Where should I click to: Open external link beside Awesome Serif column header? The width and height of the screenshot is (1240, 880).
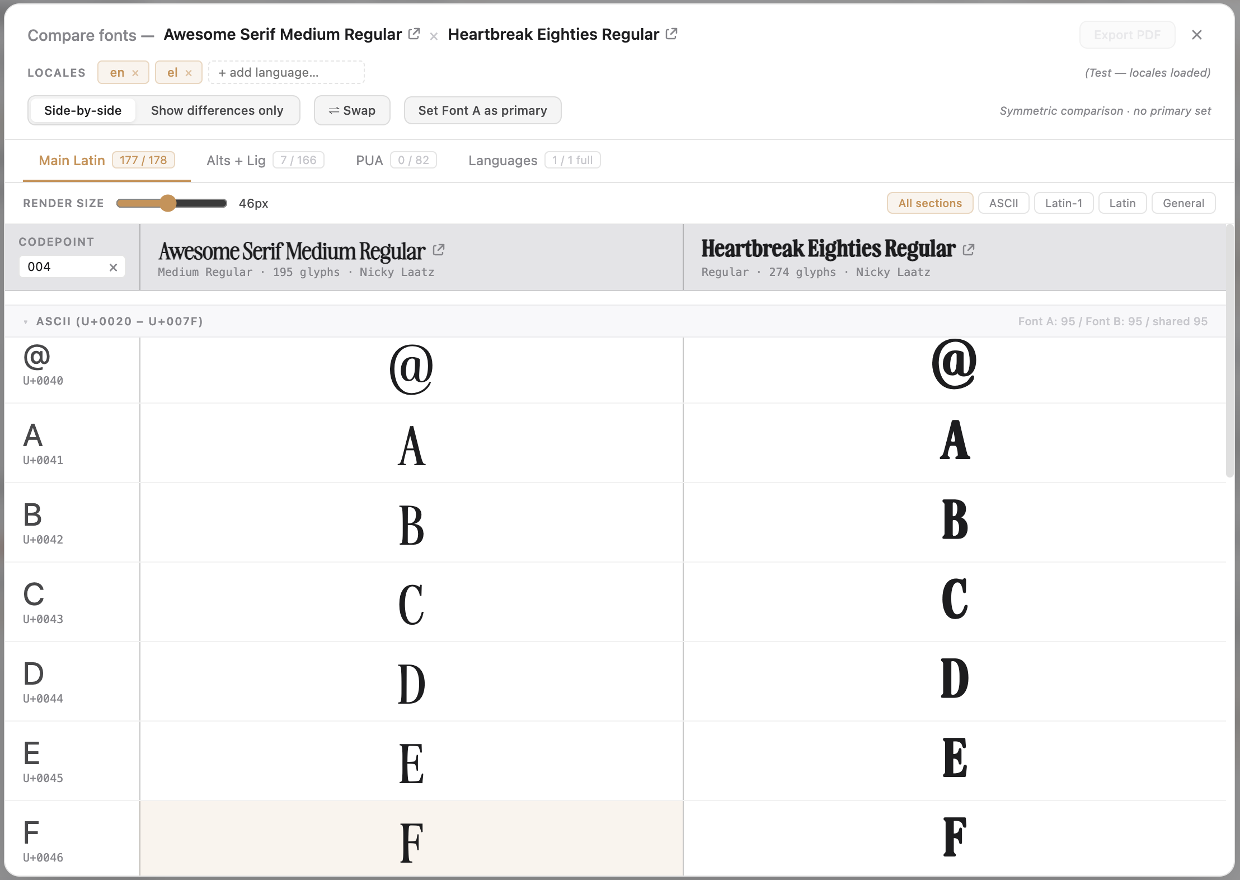point(439,250)
